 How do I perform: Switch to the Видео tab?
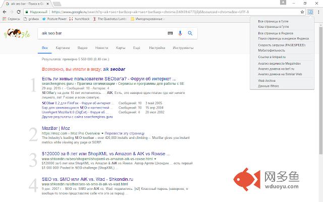point(82,48)
